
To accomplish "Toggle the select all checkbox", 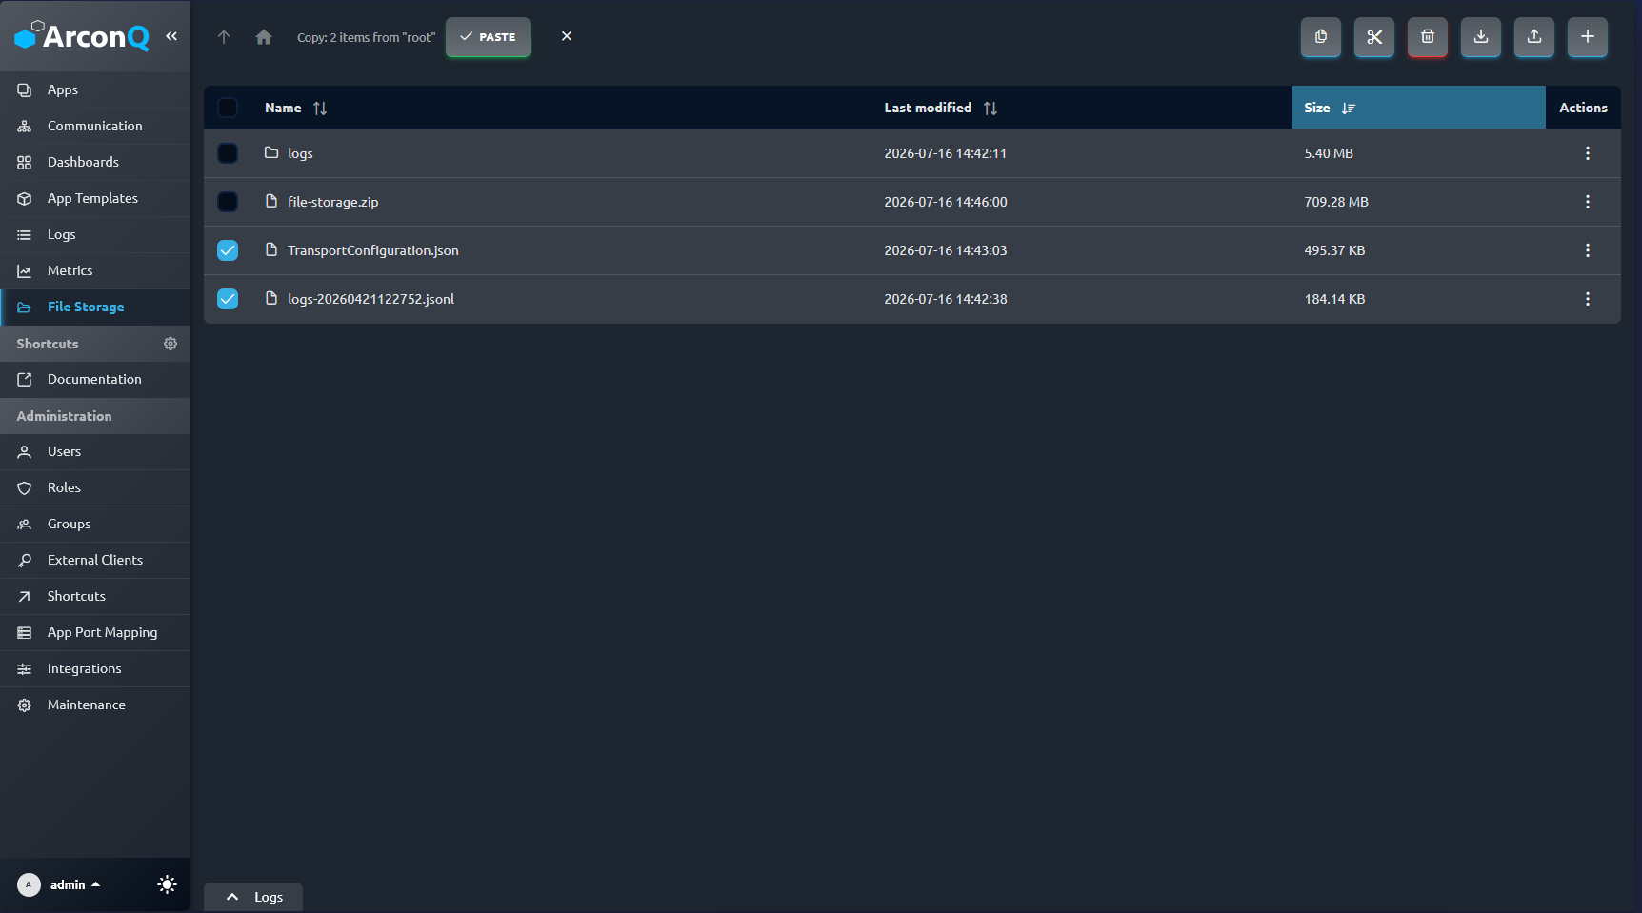I will coord(228,108).
